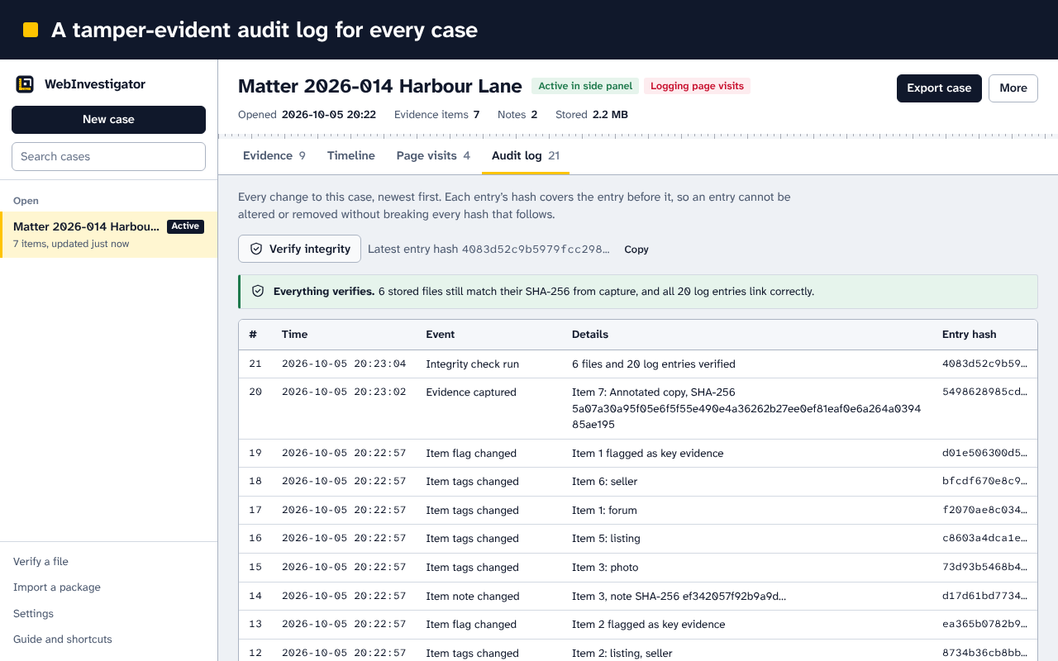
Task: Click entry hash d01e506300d5…
Action: pyautogui.click(x=984, y=454)
